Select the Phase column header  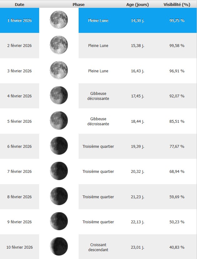click(79, 5)
